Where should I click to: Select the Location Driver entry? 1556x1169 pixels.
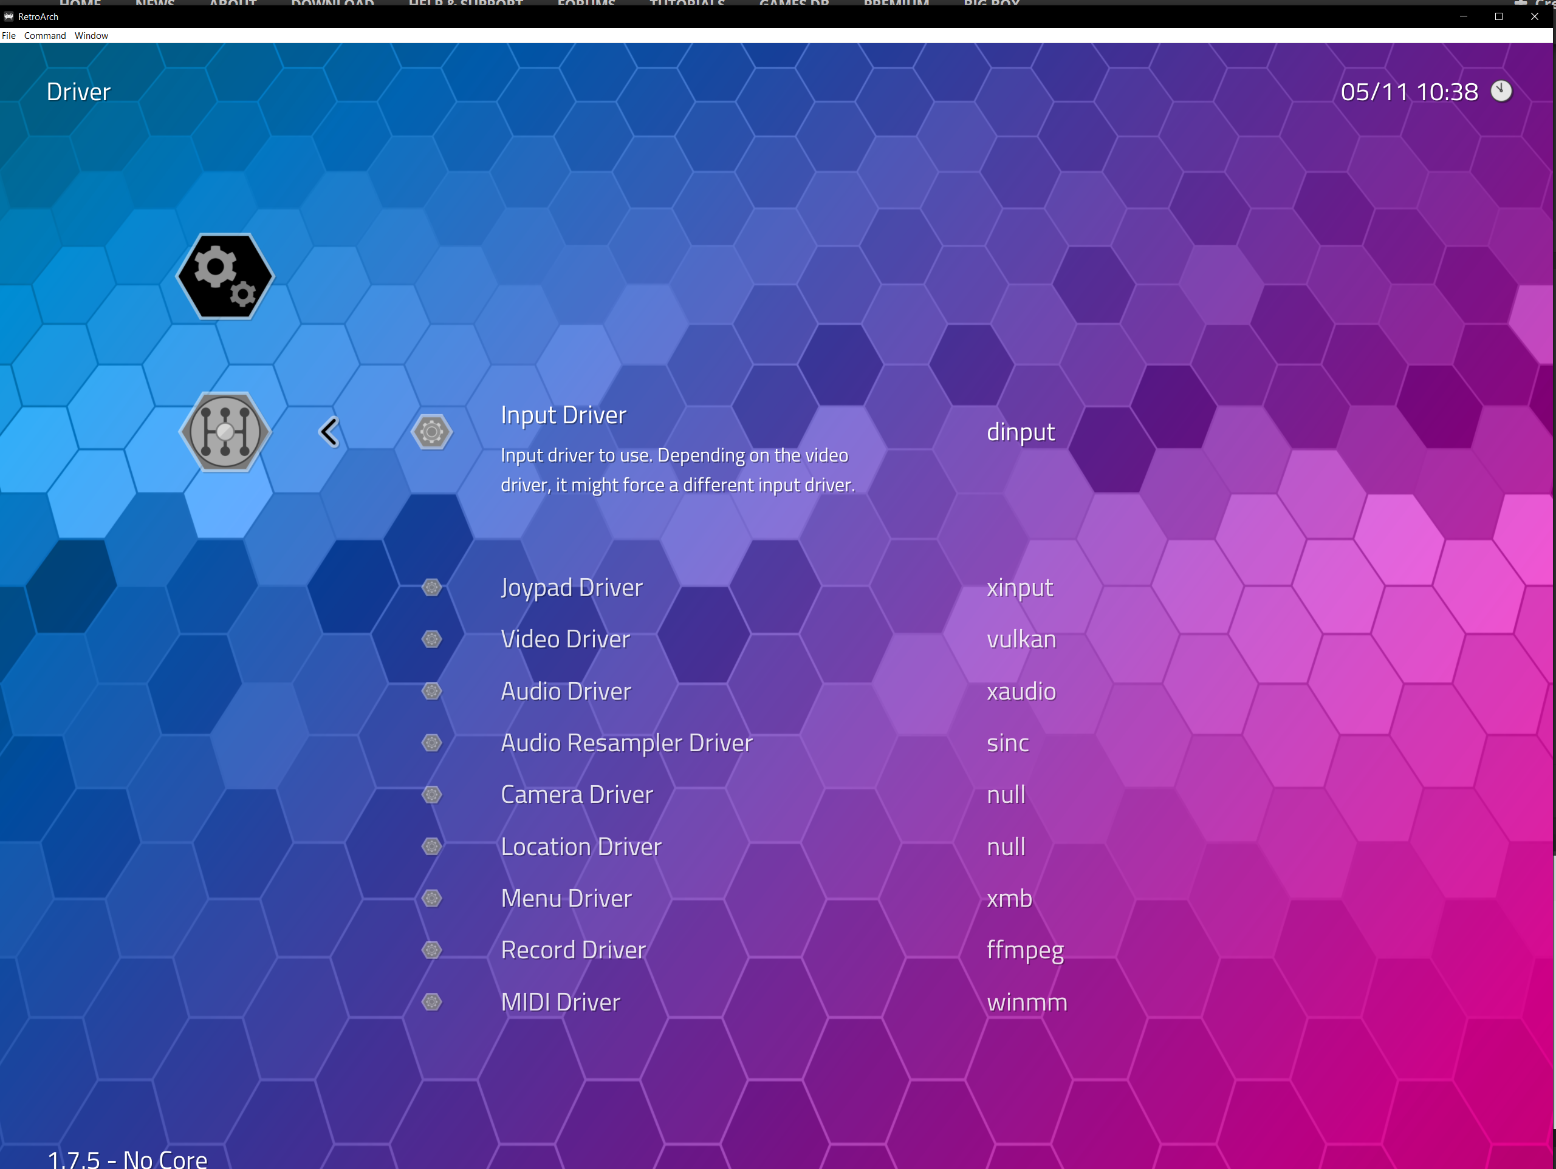click(581, 847)
